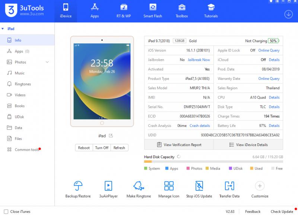Open Apps (0) in the sidebar
298x215 pixels.
pos(27,51)
